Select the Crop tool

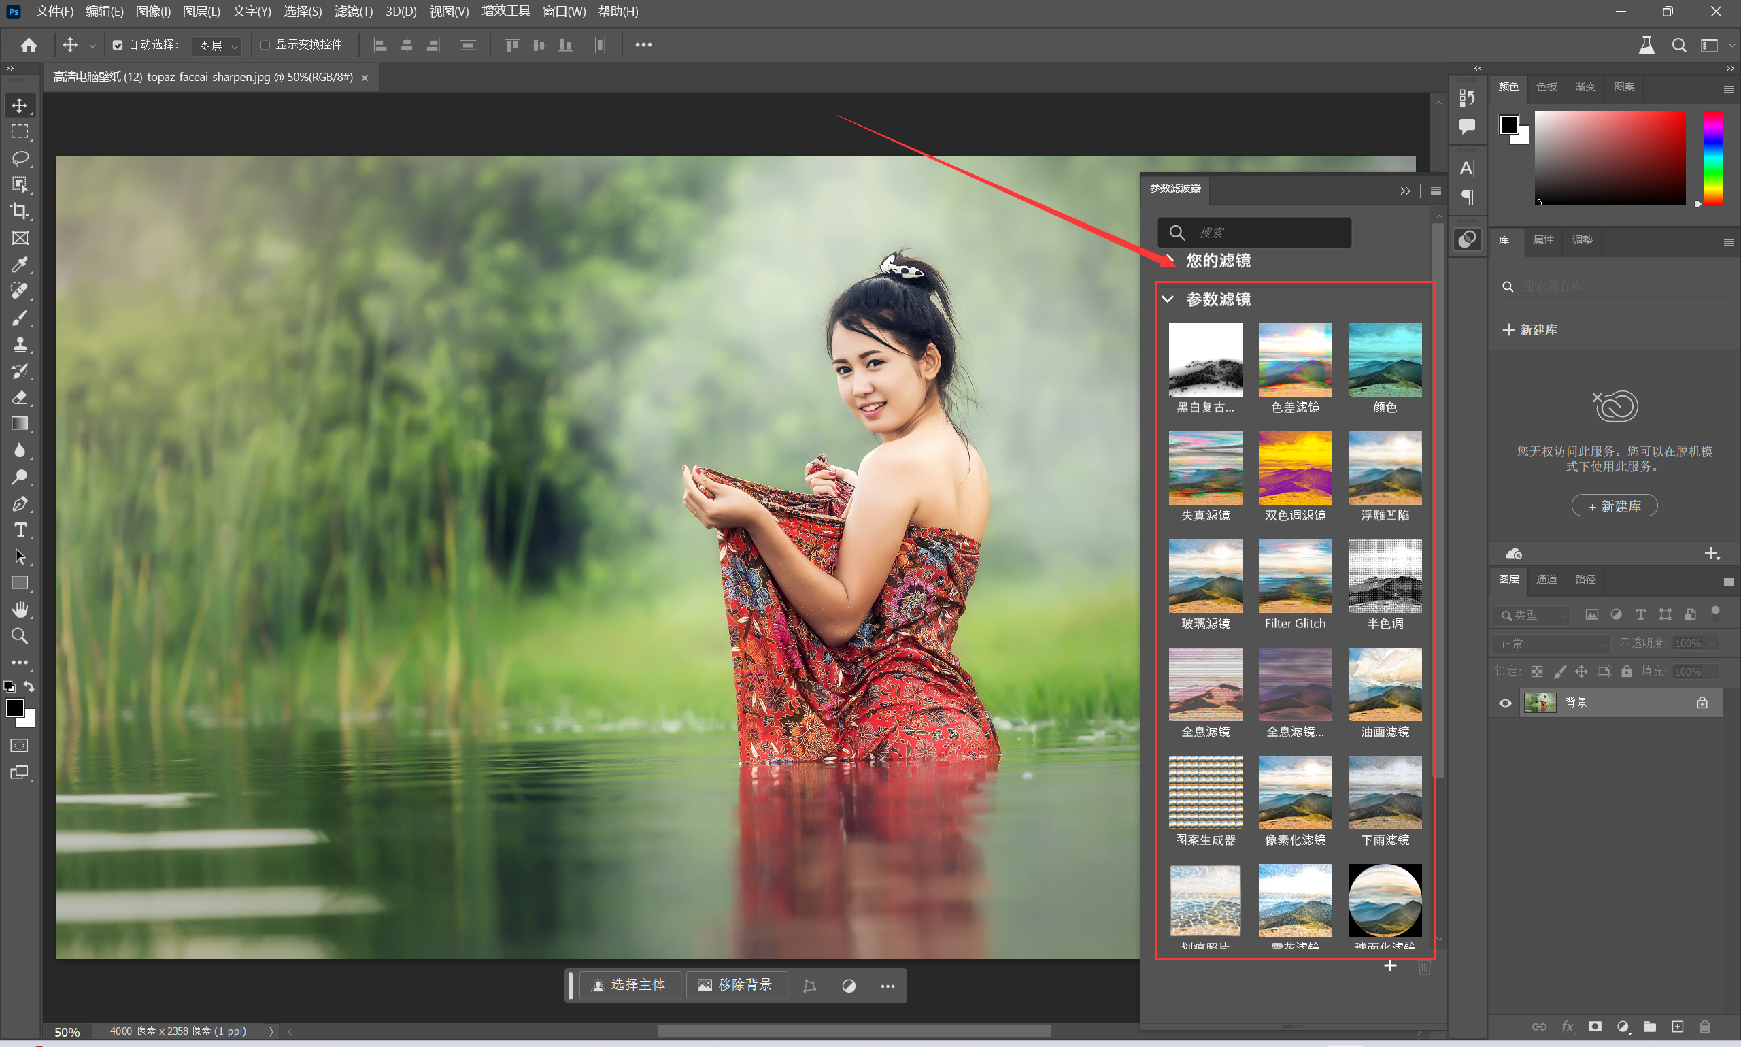click(20, 212)
